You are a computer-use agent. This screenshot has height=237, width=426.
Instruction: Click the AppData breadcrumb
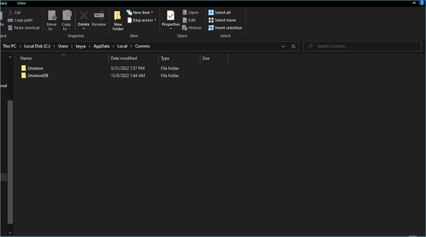tap(102, 46)
